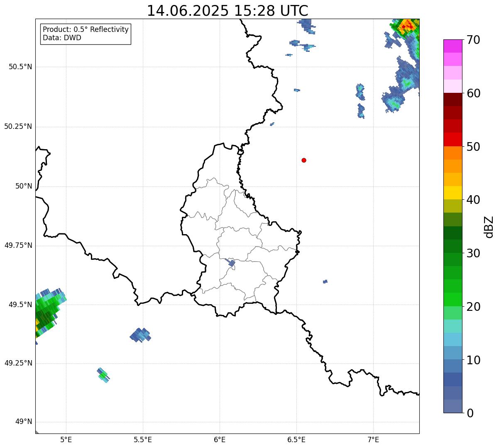Click the yellow 40 dBZ colorbar segment

tap(453, 193)
